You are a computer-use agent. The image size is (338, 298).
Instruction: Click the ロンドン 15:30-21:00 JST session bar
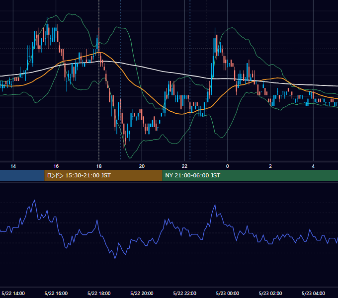103,175
